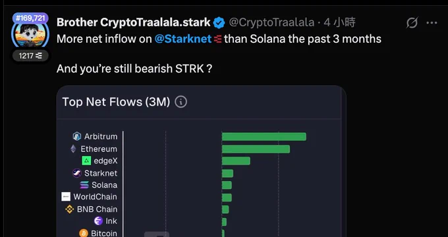Click the BNB Chain logo icon

tap(69, 209)
